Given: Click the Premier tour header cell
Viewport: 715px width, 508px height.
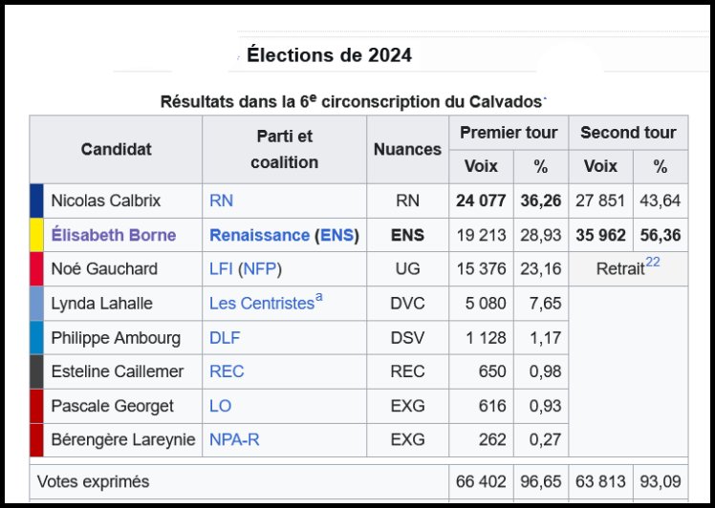Looking at the screenshot, I should pos(509,133).
